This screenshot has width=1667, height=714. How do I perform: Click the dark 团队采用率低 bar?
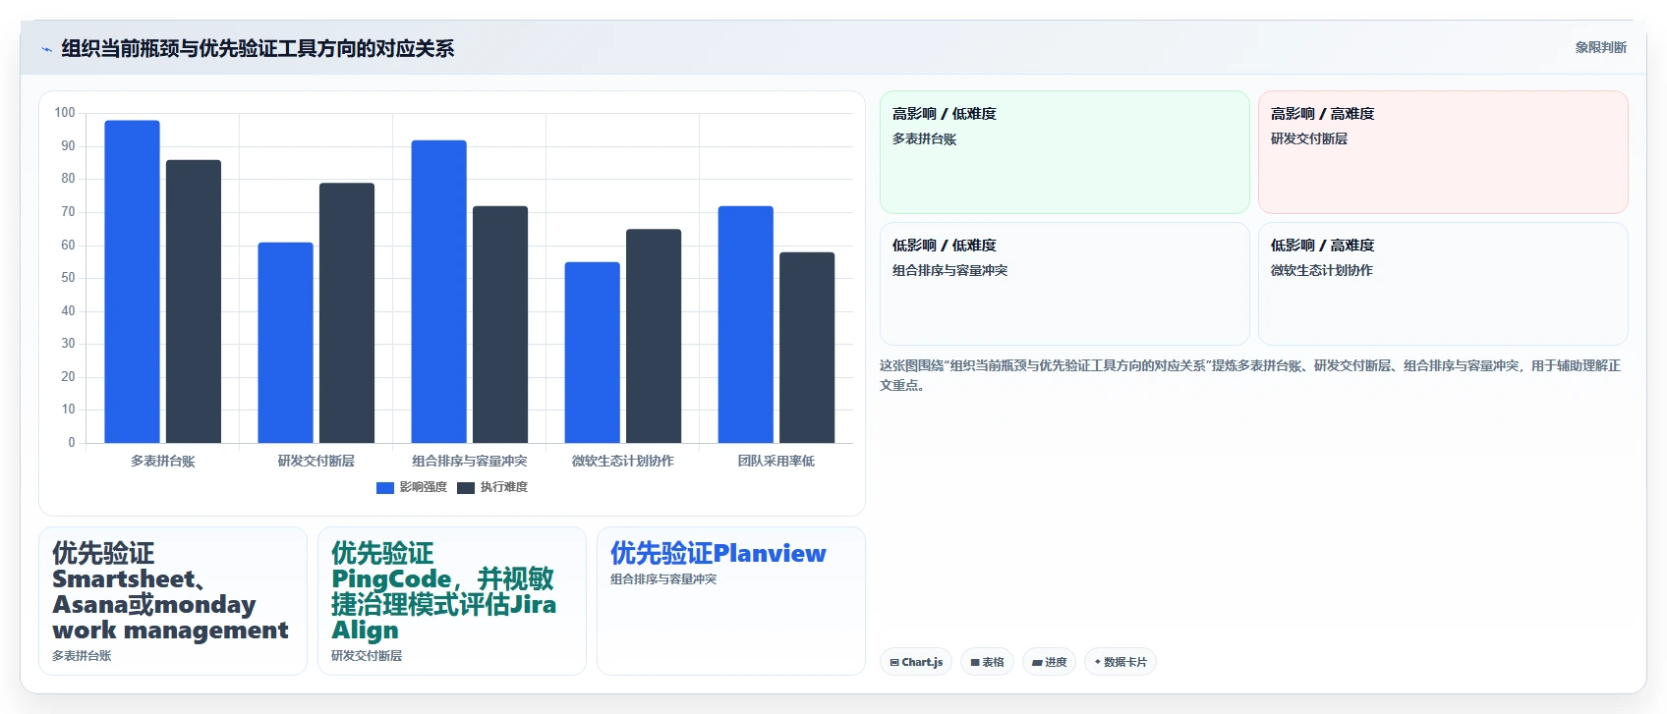coord(807,348)
